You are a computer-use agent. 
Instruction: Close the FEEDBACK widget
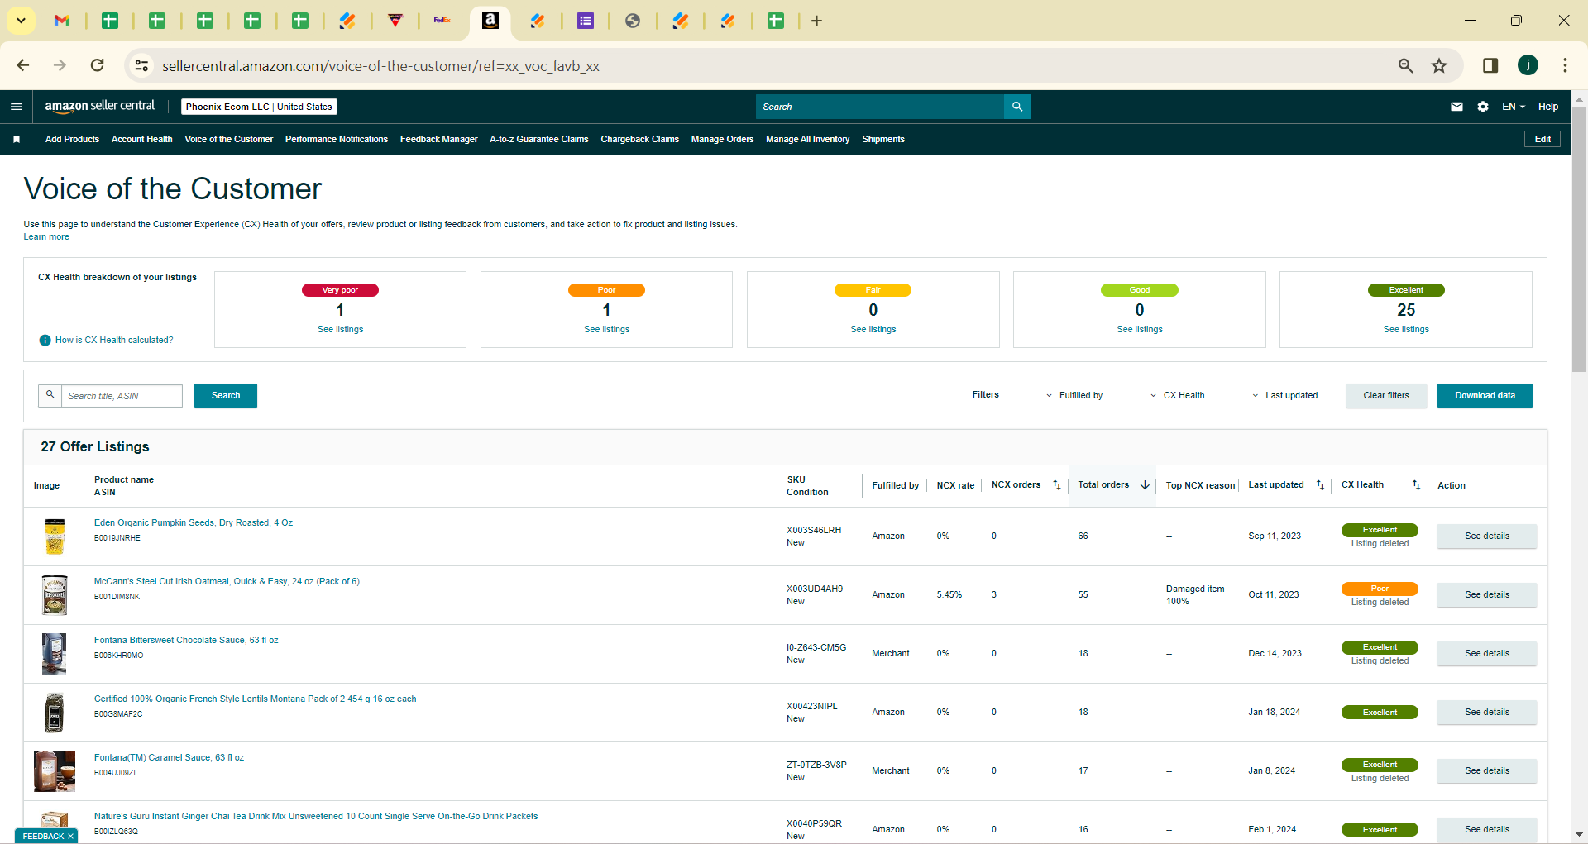[71, 837]
